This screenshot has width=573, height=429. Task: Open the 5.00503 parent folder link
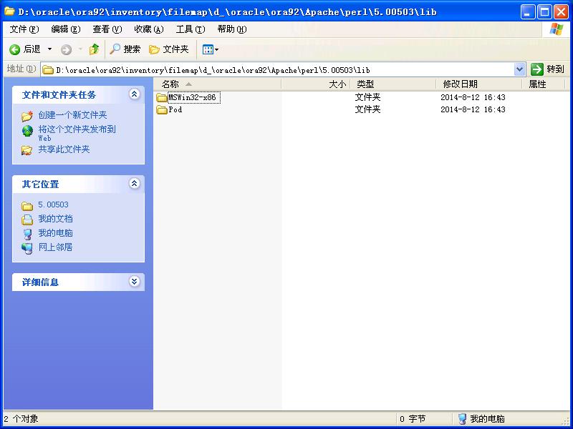click(x=53, y=204)
